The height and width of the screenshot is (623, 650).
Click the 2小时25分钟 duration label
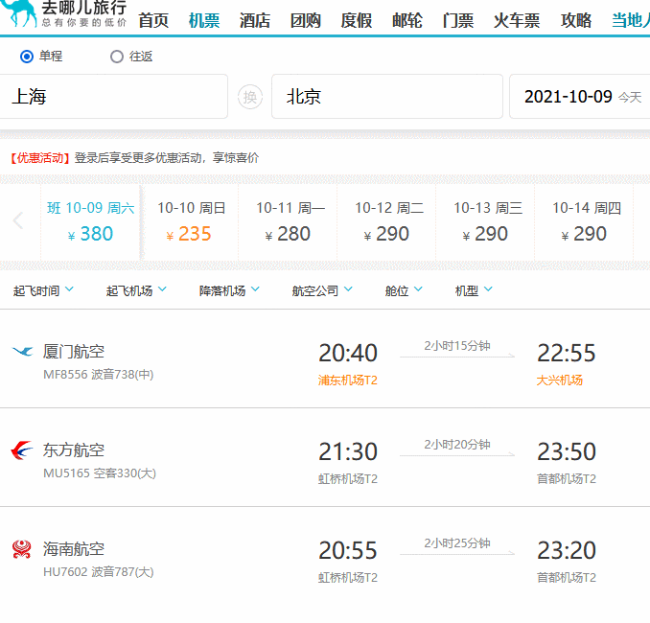[457, 543]
